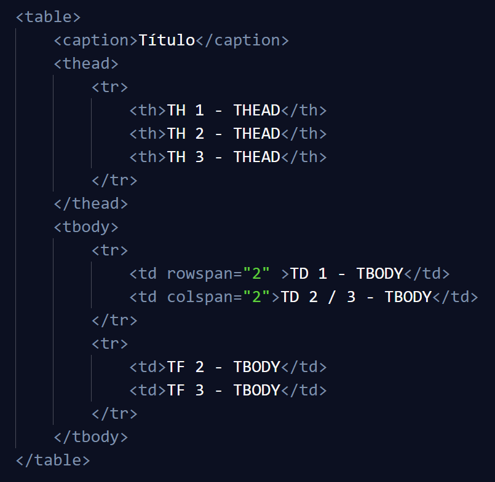Click on TD 2 / 3 - TBODY text
The image size is (495, 482).
tap(356, 297)
